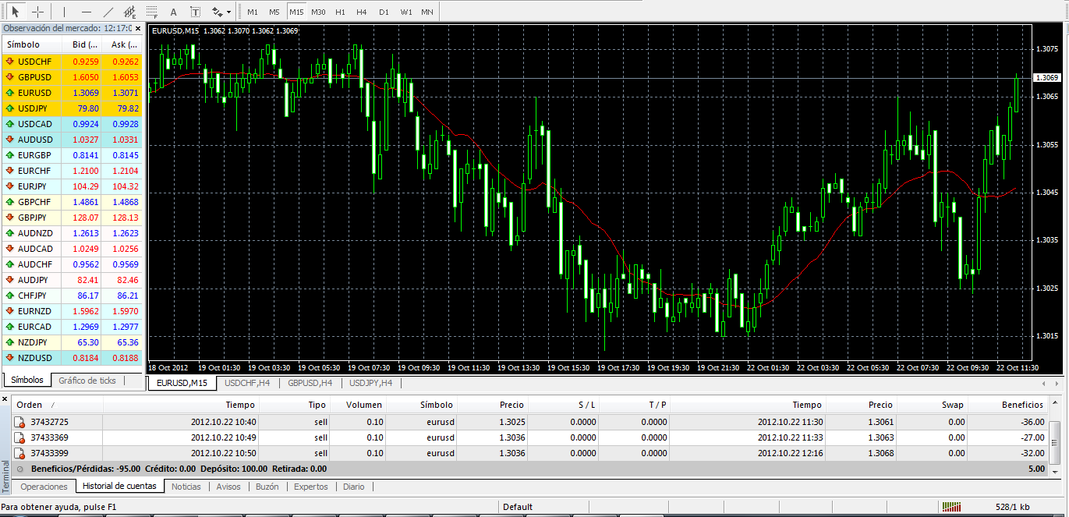Click the USDJPY direction arrow icon
The height and width of the screenshot is (517, 1069).
pyautogui.click(x=9, y=108)
